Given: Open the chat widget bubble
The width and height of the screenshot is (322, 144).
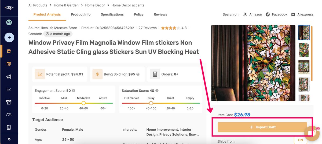Looking at the screenshot, I should point(312,133).
